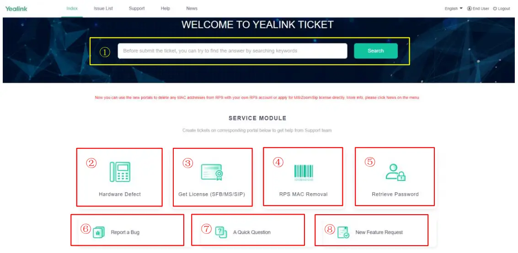
Task: Click the green Search button
Action: click(x=376, y=51)
